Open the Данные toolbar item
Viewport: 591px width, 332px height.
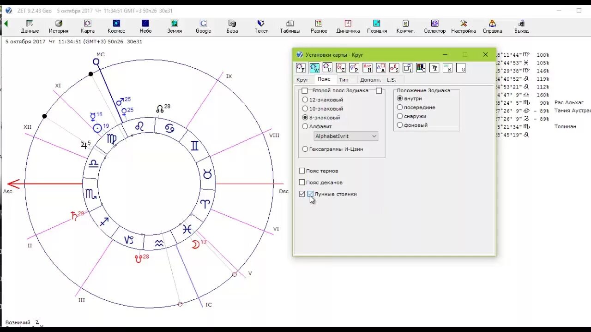pos(30,26)
